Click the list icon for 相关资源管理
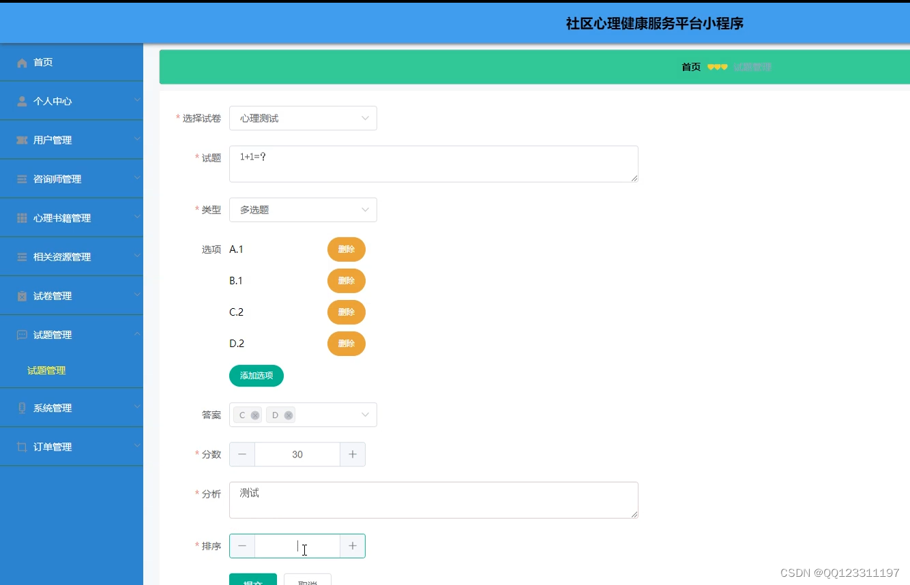Screen dimensions: 910x585 [x=22, y=257]
